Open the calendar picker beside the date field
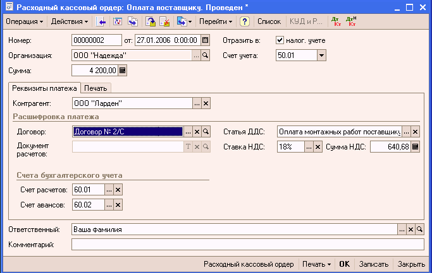This screenshot has height=273, width=432. pos(205,40)
